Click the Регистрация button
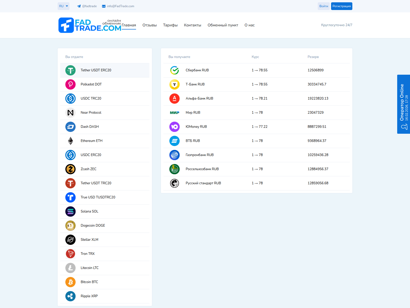The width and height of the screenshot is (410, 308). tap(342, 6)
